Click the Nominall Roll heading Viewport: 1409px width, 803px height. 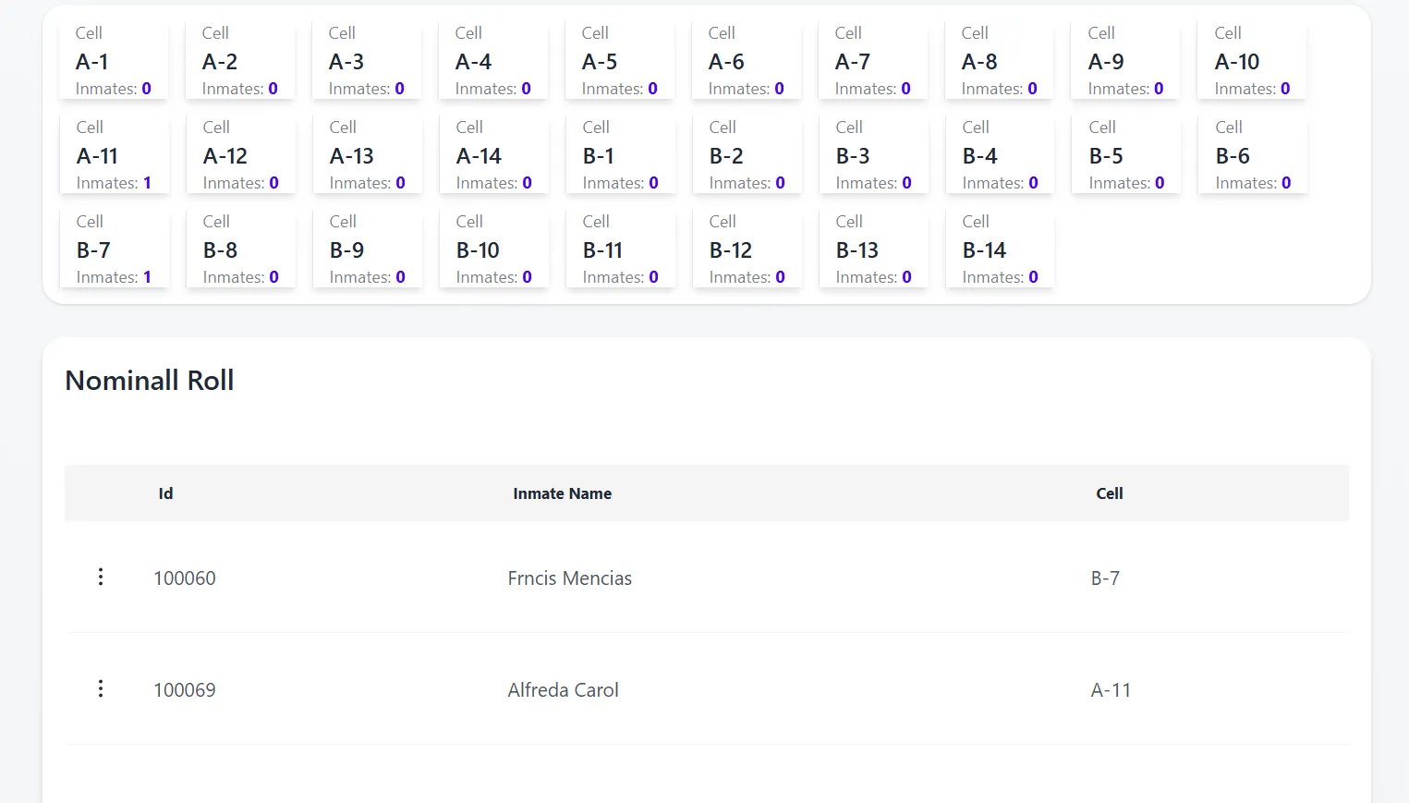150,381
